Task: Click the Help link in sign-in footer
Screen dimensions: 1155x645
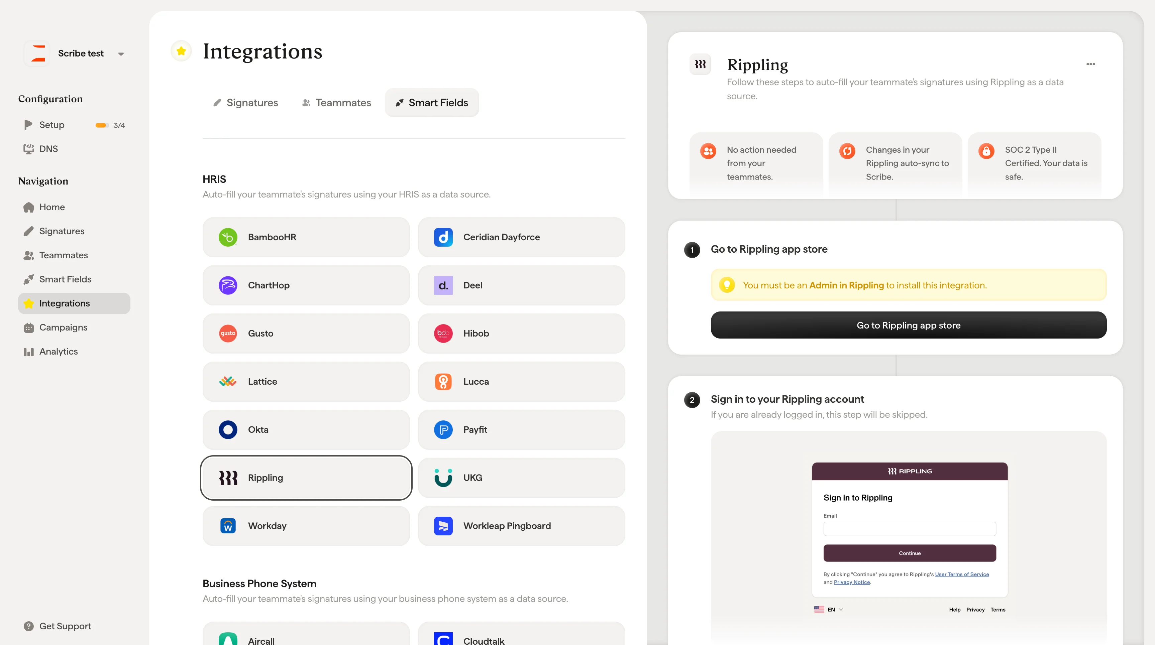Action: [x=955, y=610]
